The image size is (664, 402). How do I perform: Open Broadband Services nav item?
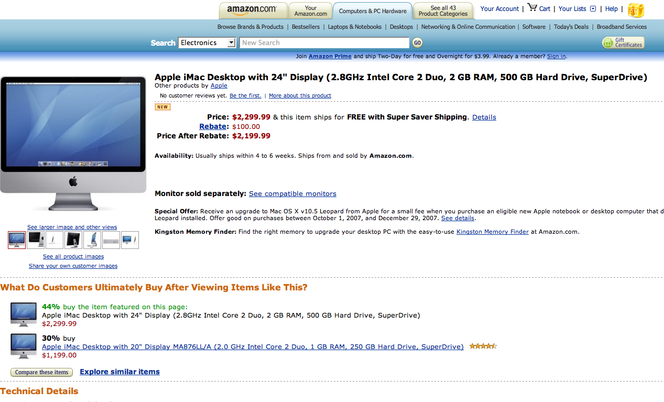coord(622,27)
